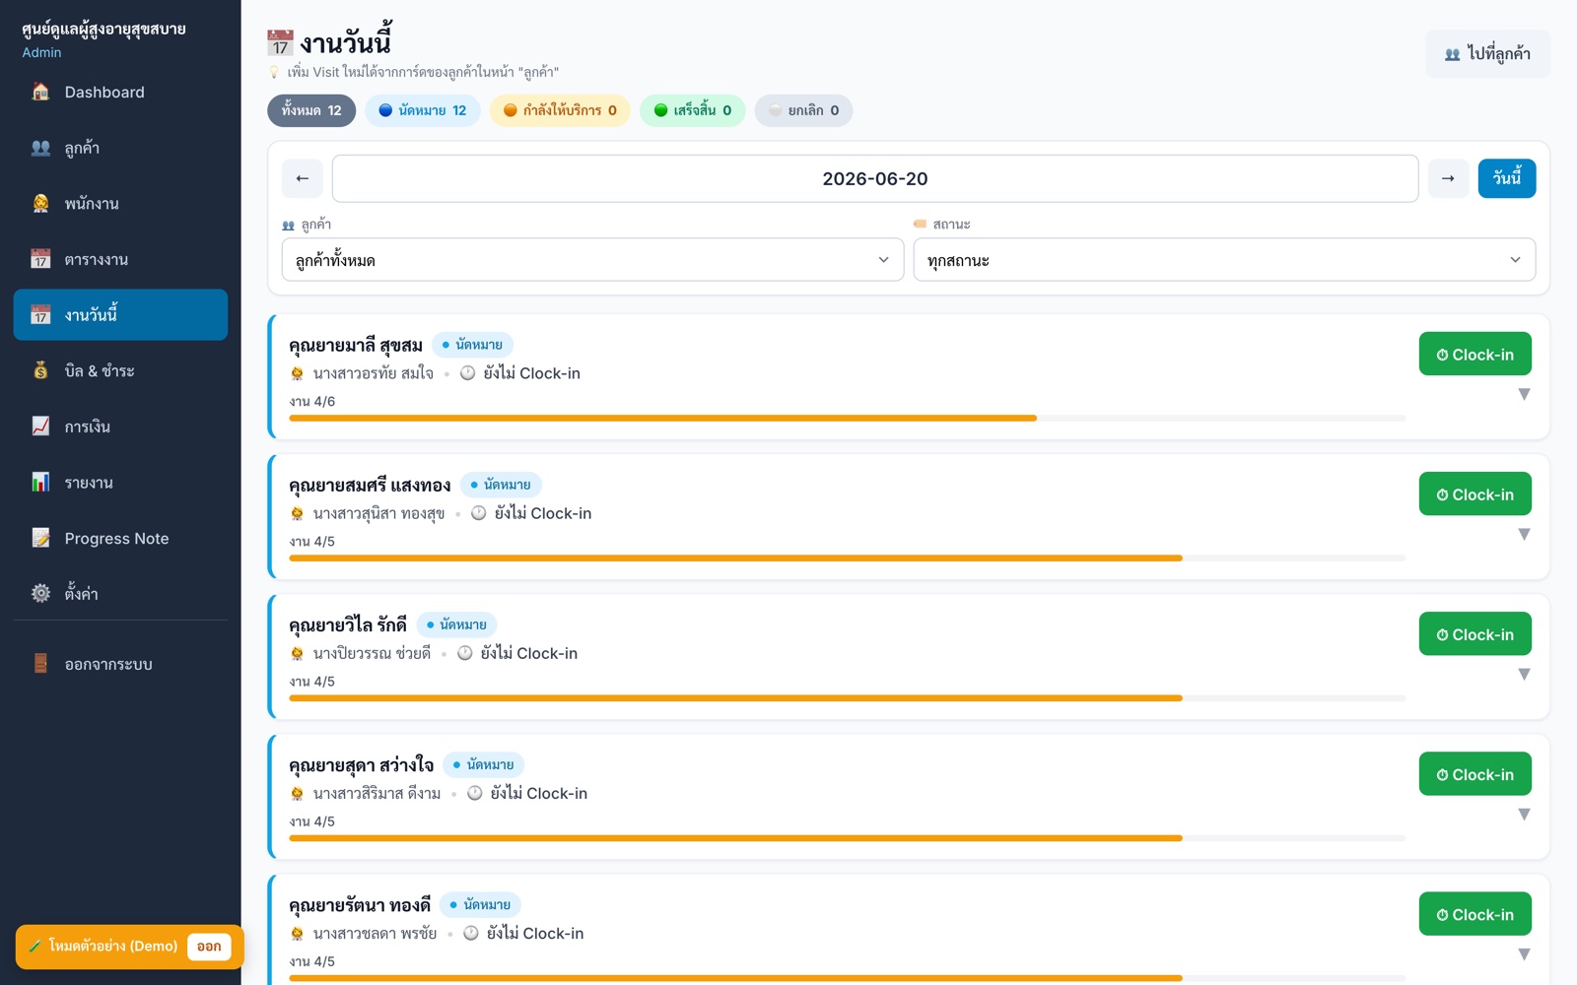Click the งาน 4/6 progress bar of คุณยายมาลี
Viewport: 1577px width, 985px height.
(848, 418)
